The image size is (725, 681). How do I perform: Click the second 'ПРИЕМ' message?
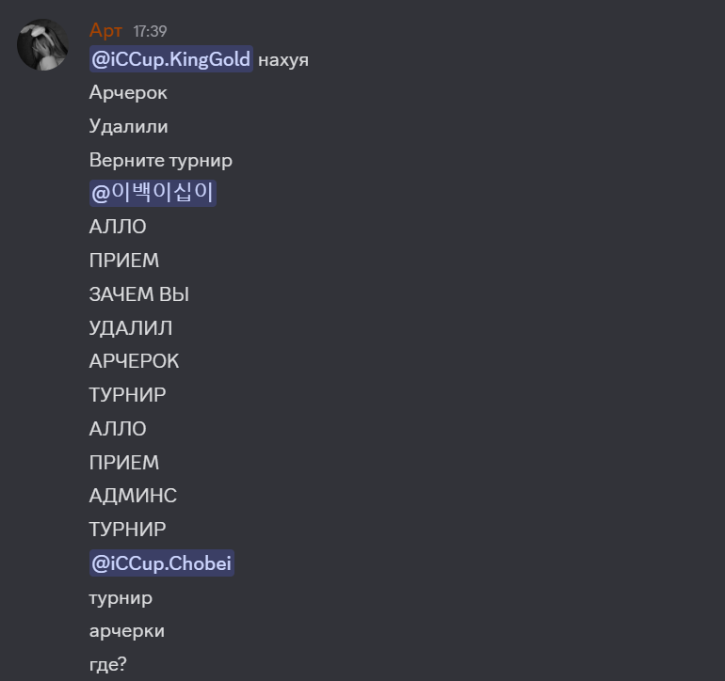coord(124,463)
